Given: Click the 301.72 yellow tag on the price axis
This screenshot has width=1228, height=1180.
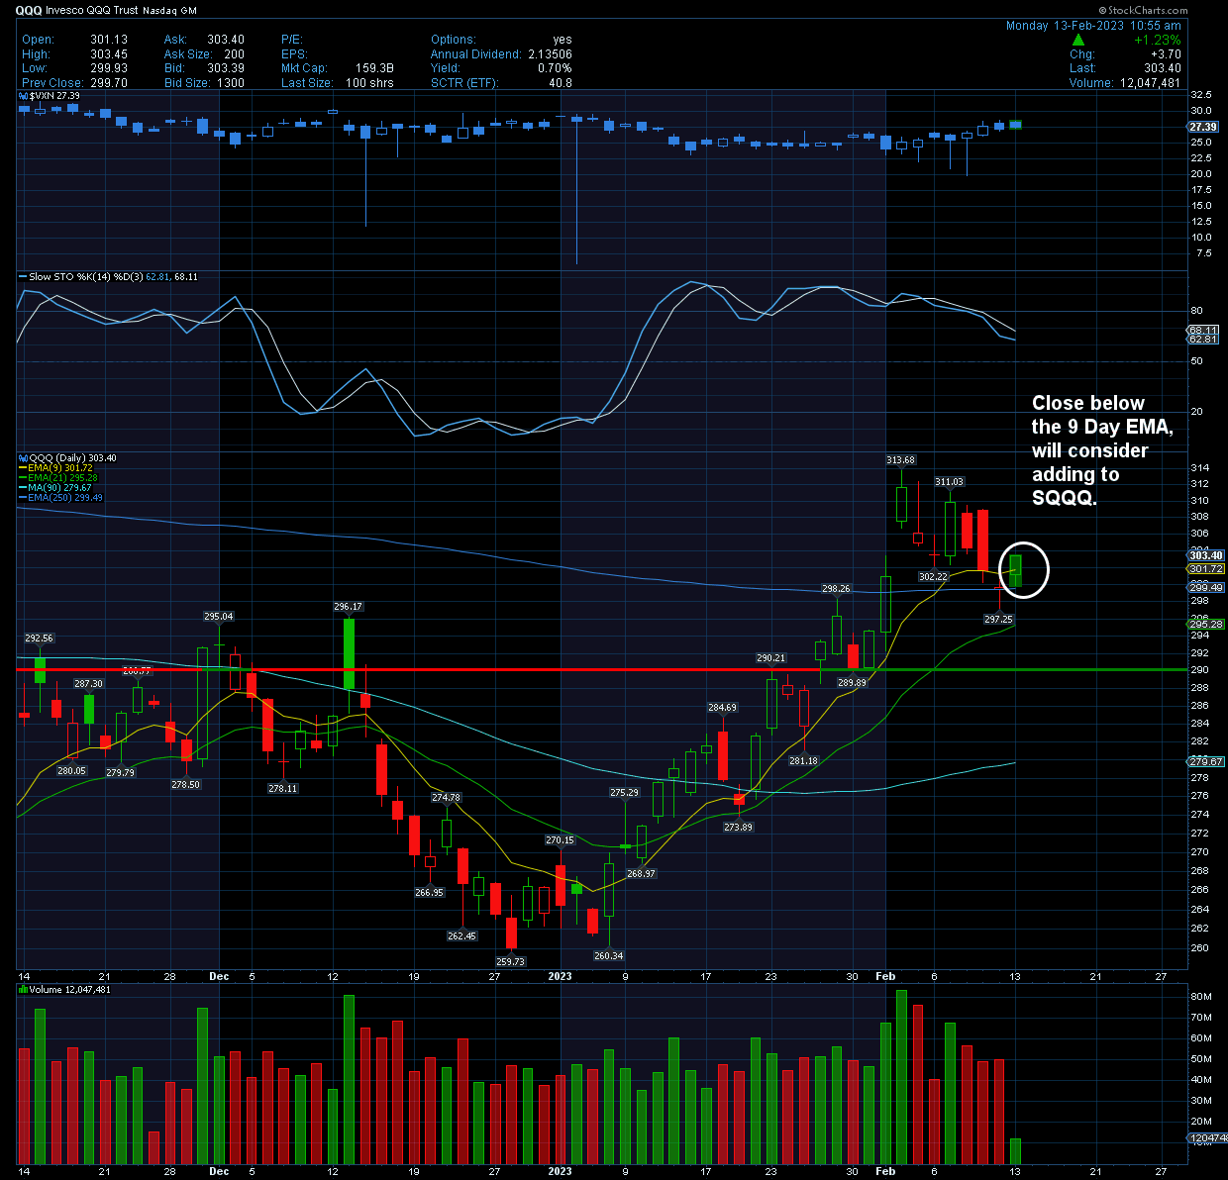Looking at the screenshot, I should pyautogui.click(x=1206, y=569).
